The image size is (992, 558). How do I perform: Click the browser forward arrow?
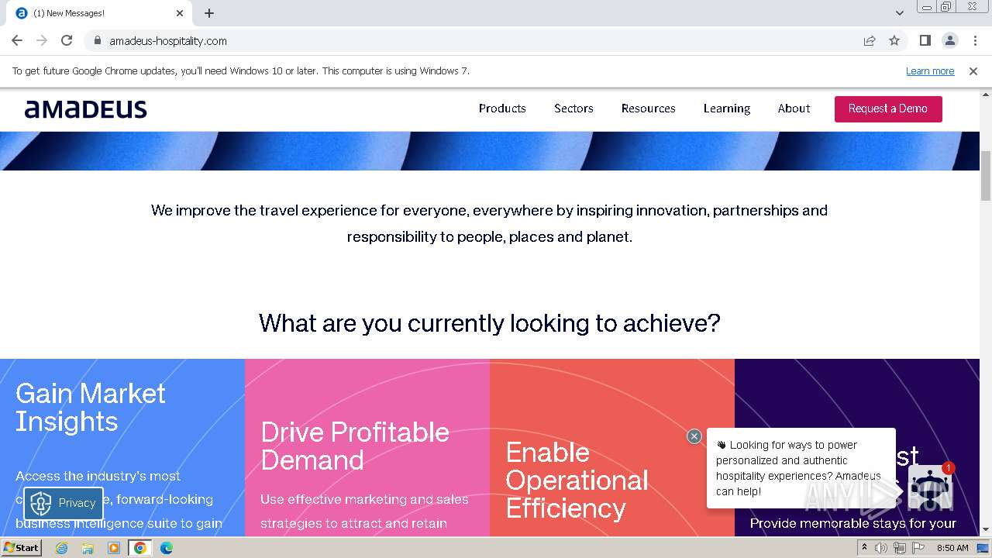42,40
